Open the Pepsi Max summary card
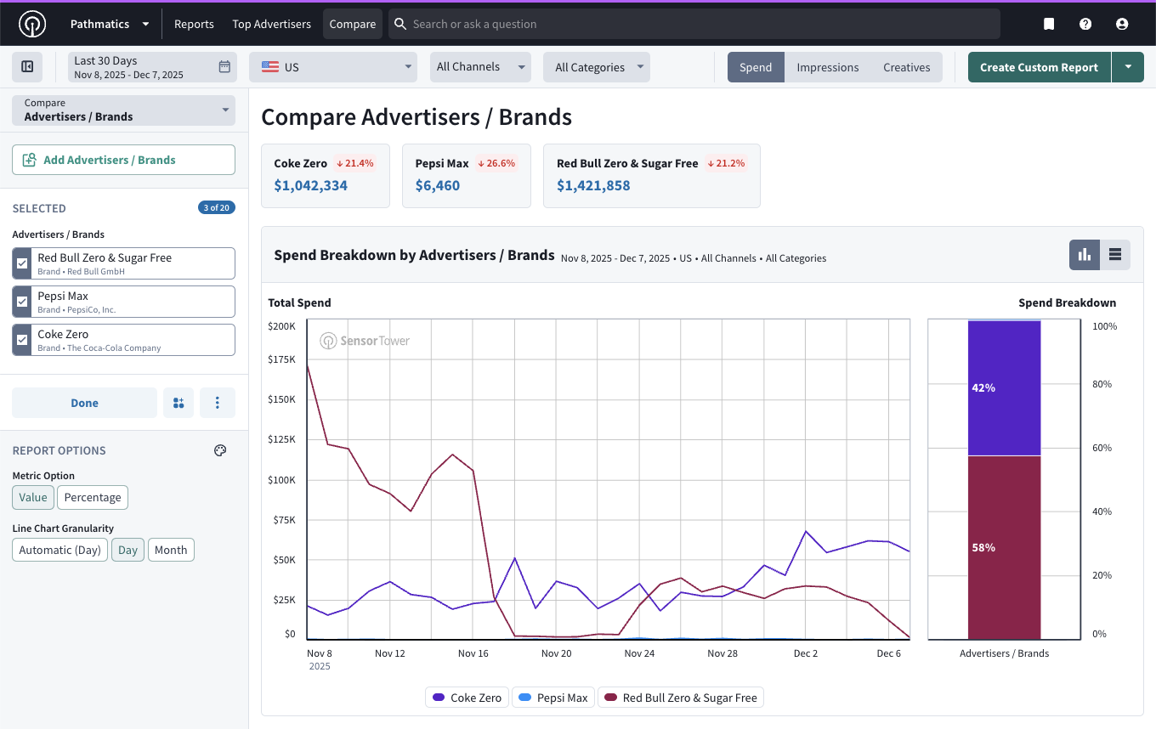This screenshot has height=729, width=1156. [x=467, y=176]
